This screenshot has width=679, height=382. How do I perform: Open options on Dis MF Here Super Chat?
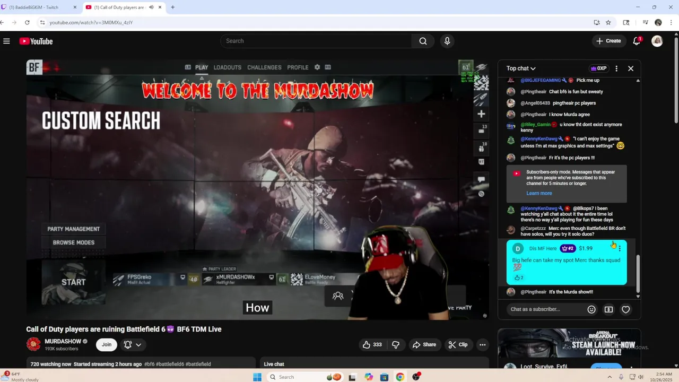pyautogui.click(x=620, y=248)
